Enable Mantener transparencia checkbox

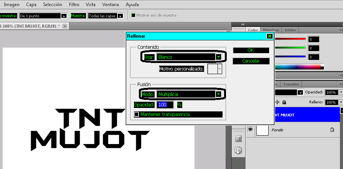136,114
